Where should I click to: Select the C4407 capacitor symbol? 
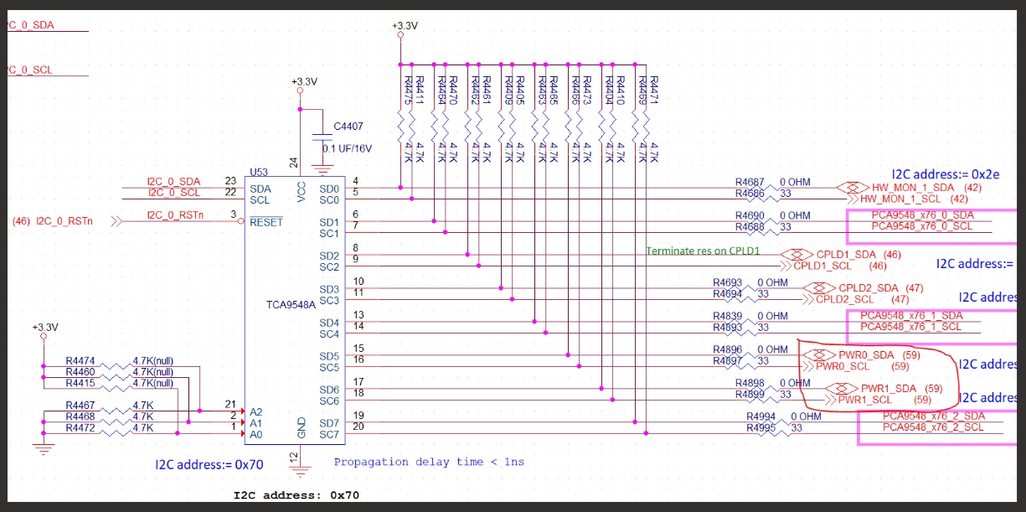(x=323, y=137)
